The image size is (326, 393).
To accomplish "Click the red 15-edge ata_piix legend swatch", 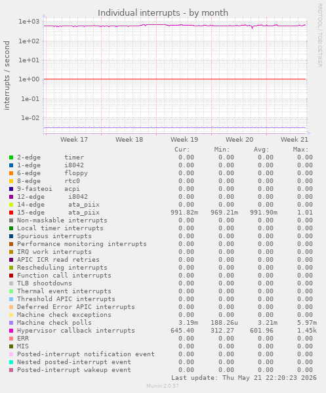I will coord(11,213).
